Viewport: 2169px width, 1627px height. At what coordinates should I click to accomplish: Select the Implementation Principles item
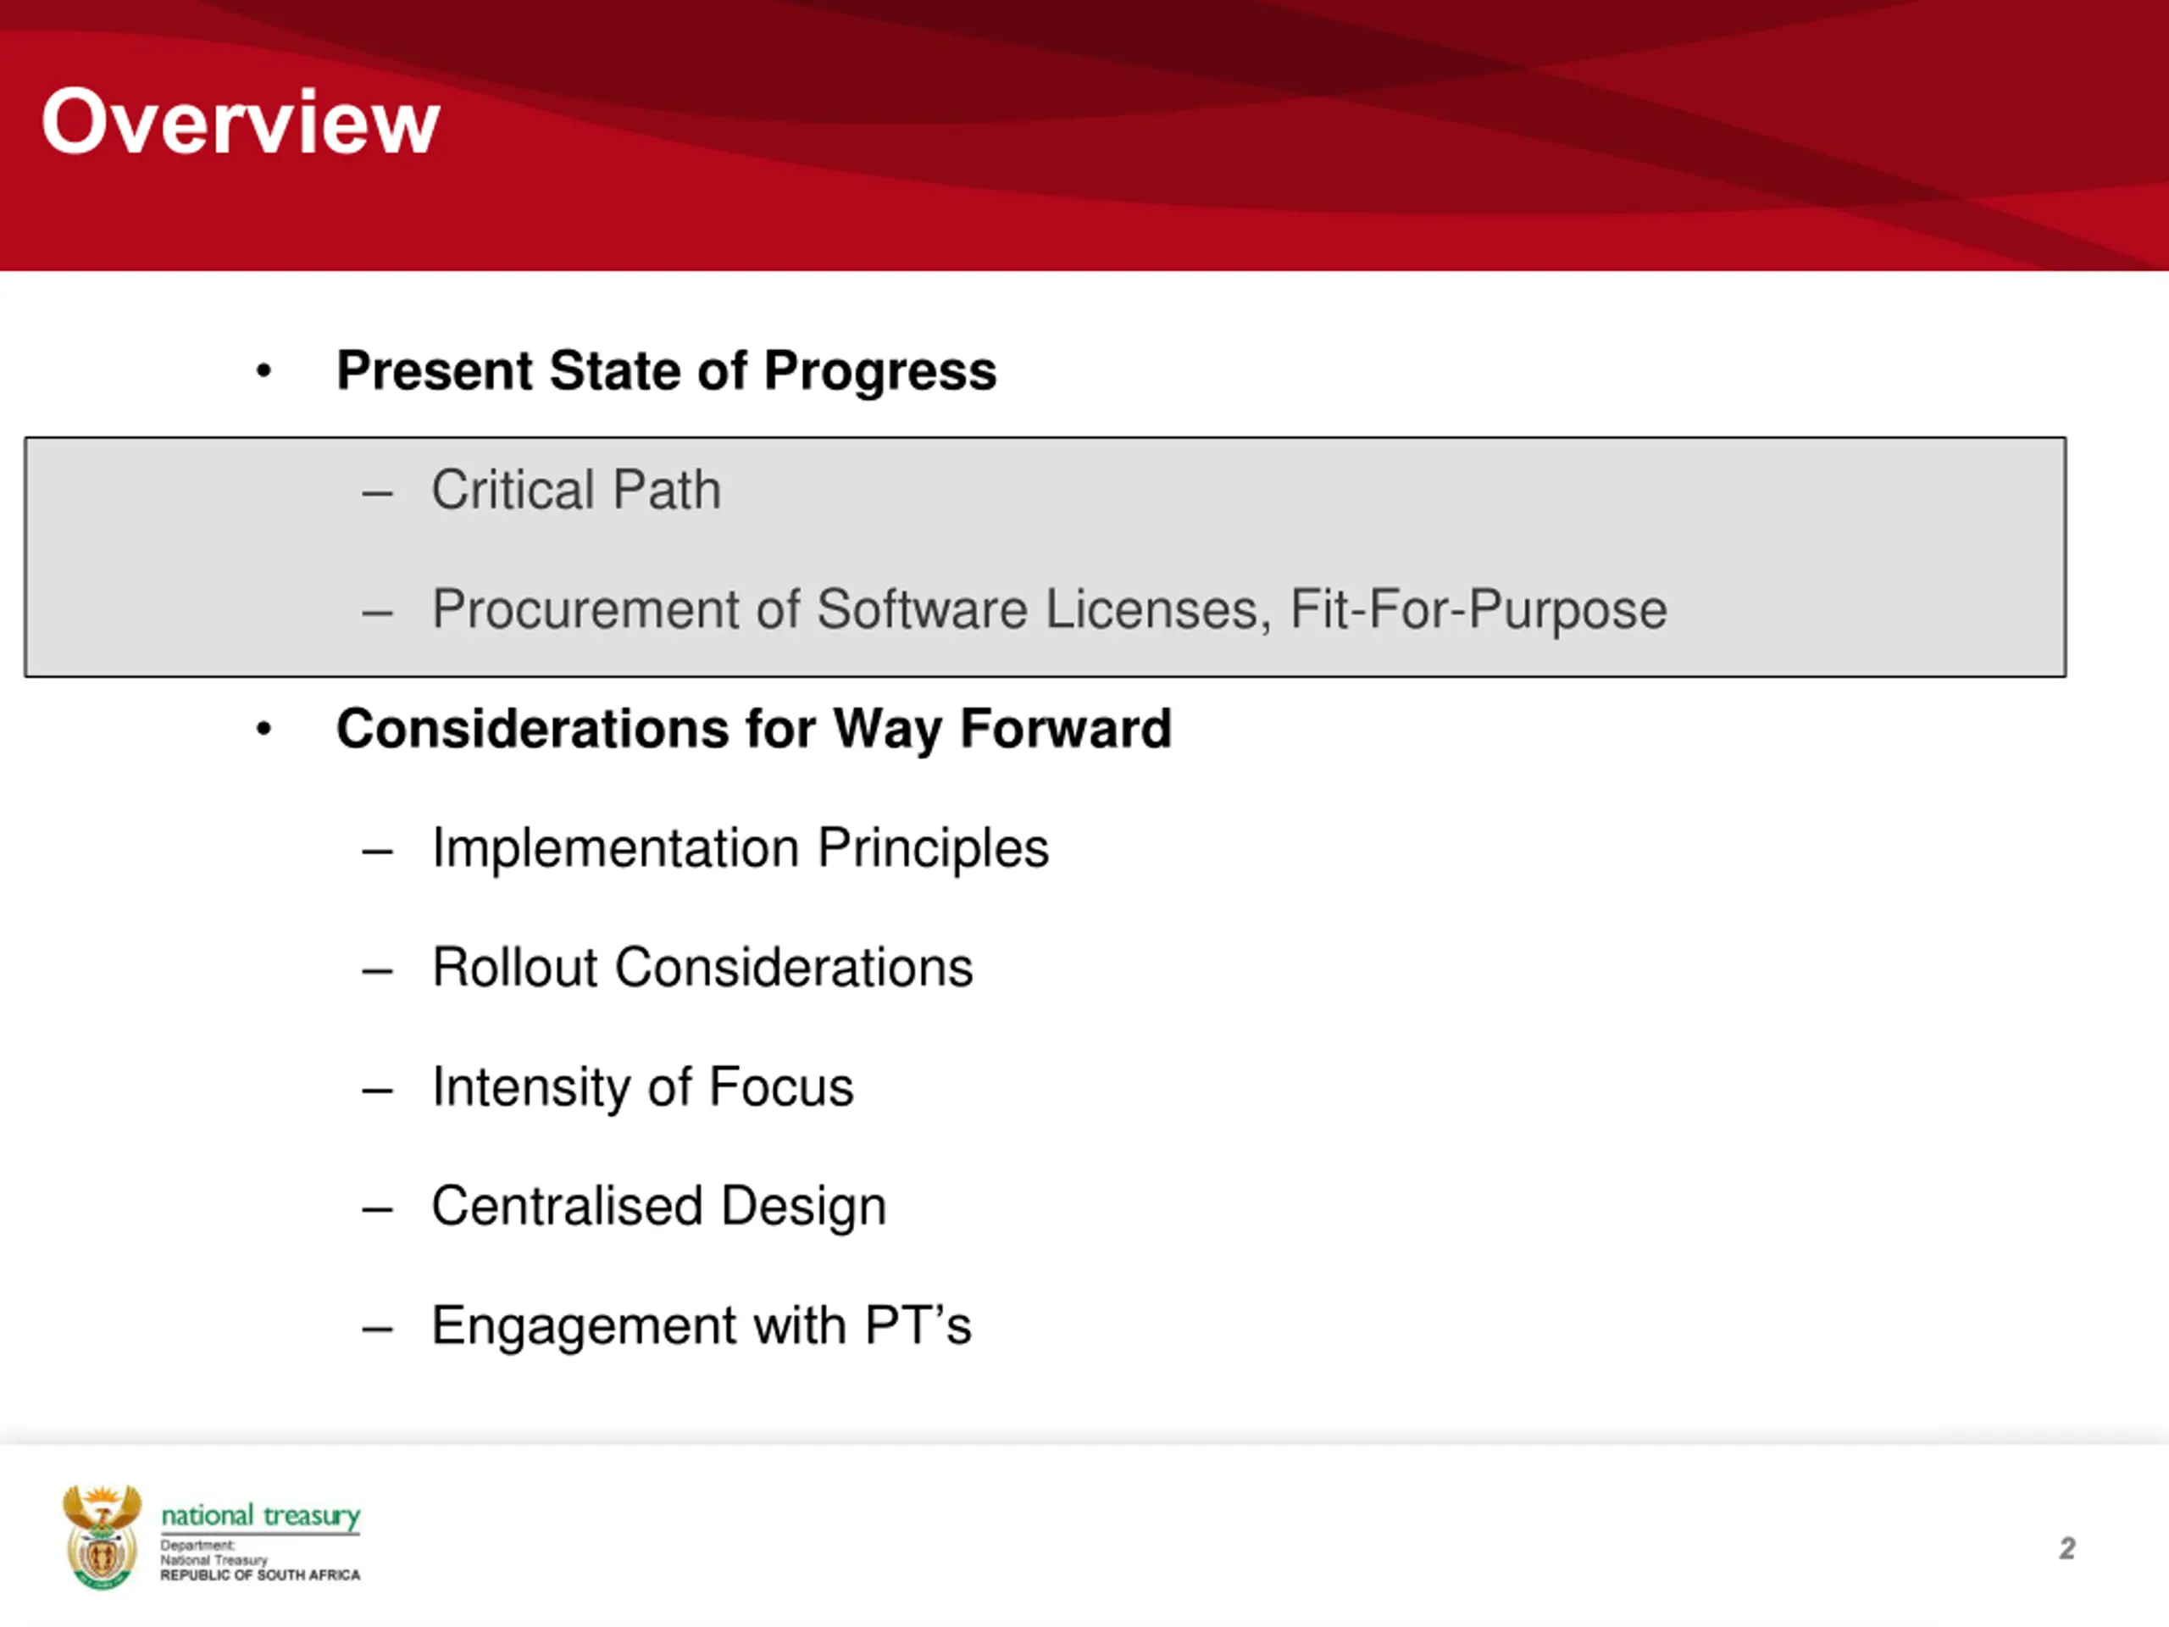click(x=741, y=848)
